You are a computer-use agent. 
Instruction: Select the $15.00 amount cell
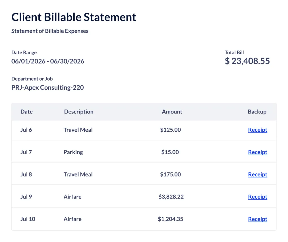(x=170, y=152)
